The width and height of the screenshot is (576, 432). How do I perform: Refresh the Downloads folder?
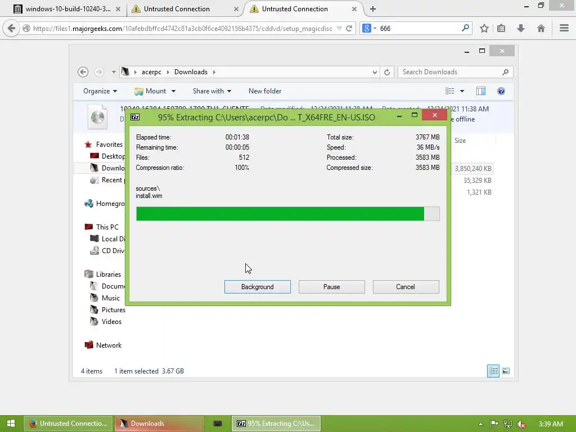(x=387, y=73)
